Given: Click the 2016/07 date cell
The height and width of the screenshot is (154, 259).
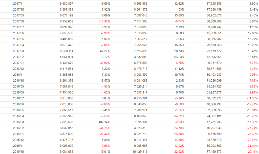Looking at the screenshot, I should pyautogui.click(x=18, y=98).
